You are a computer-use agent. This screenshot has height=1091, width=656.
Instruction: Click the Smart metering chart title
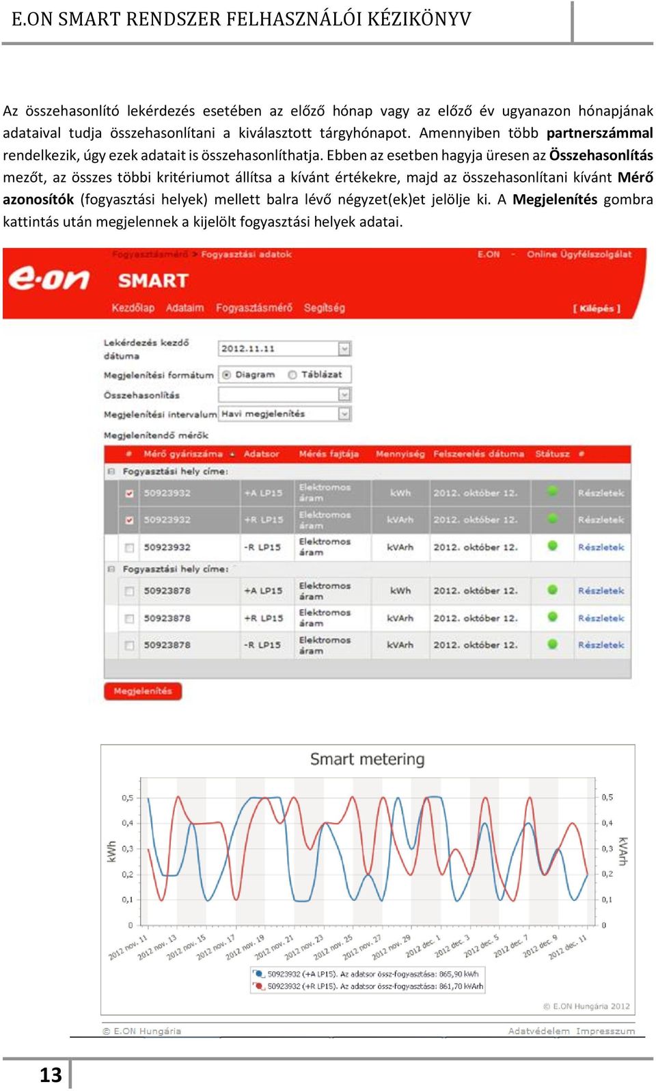click(x=367, y=759)
